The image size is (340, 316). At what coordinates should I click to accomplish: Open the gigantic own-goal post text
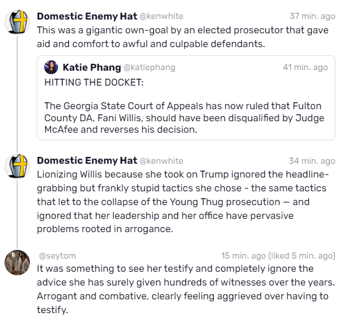coord(183,37)
